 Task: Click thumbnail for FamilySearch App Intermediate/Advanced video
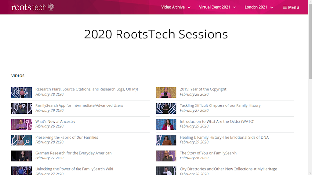pos(21,108)
